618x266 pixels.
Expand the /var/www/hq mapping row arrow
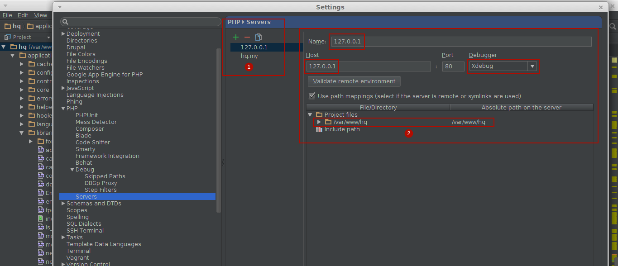click(x=319, y=122)
